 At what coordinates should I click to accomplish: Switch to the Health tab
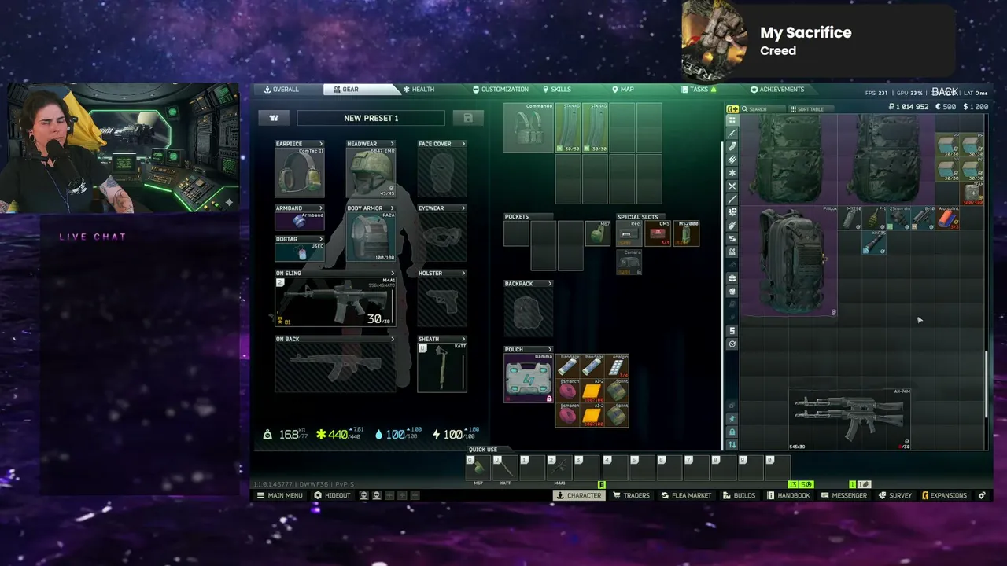click(x=419, y=90)
